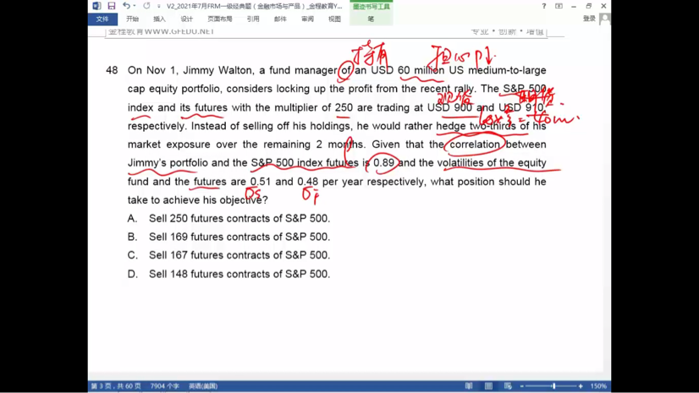Screen dimensions: 699x393
Task: Open word count 7904 个字
Action: tap(164, 386)
